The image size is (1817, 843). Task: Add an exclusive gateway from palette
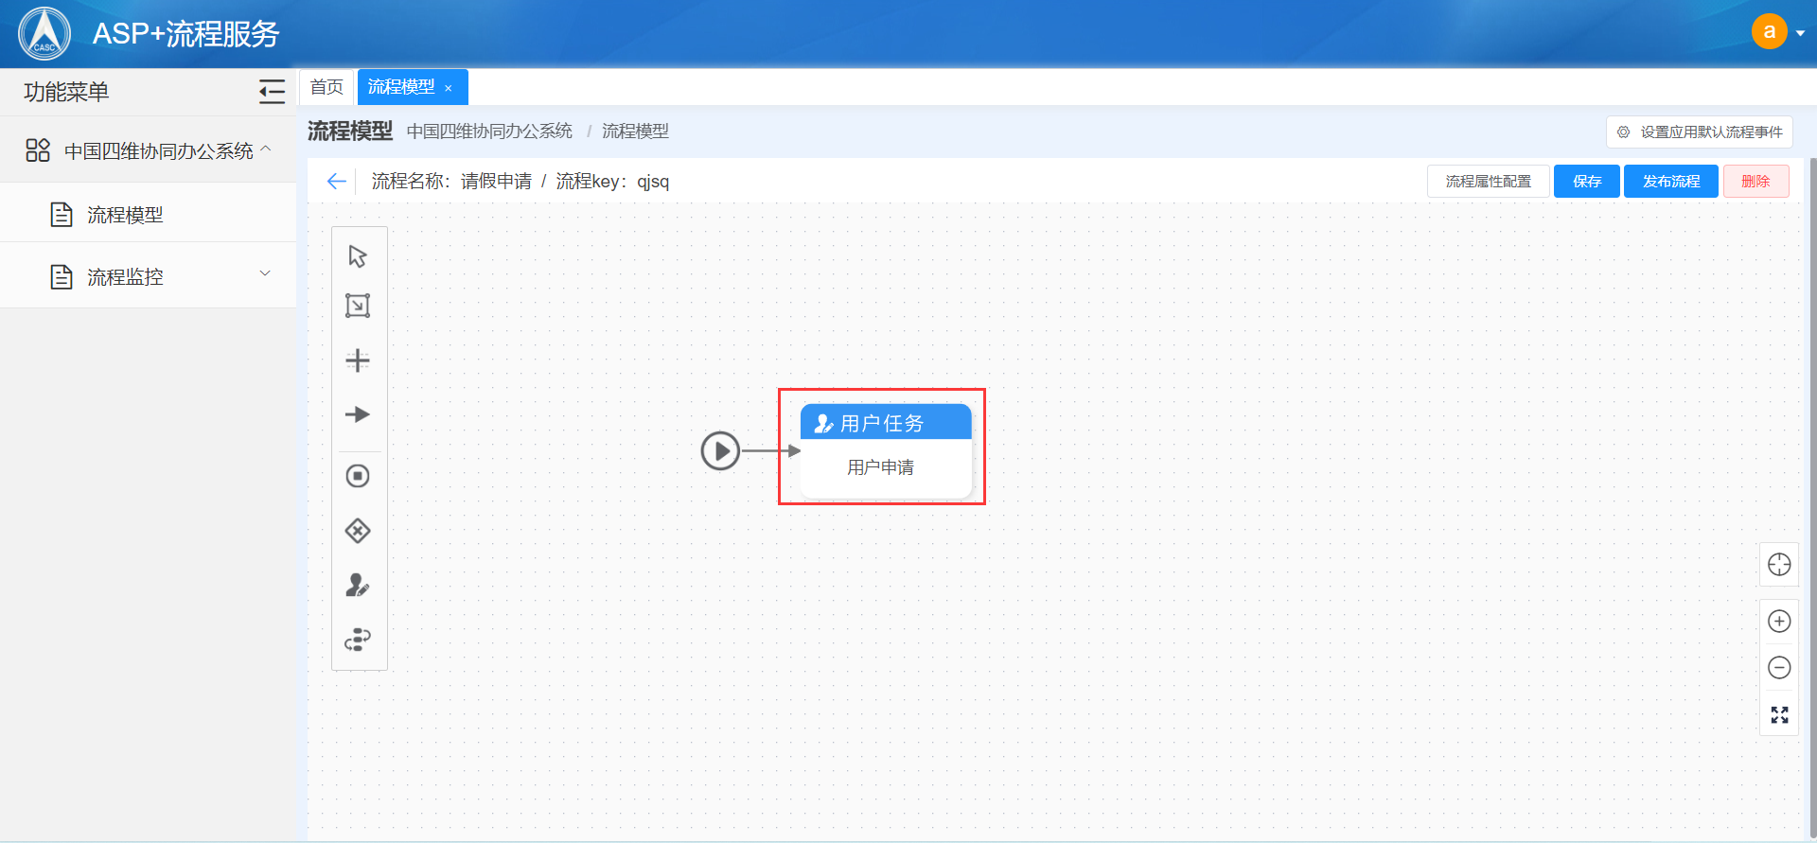[x=358, y=531]
